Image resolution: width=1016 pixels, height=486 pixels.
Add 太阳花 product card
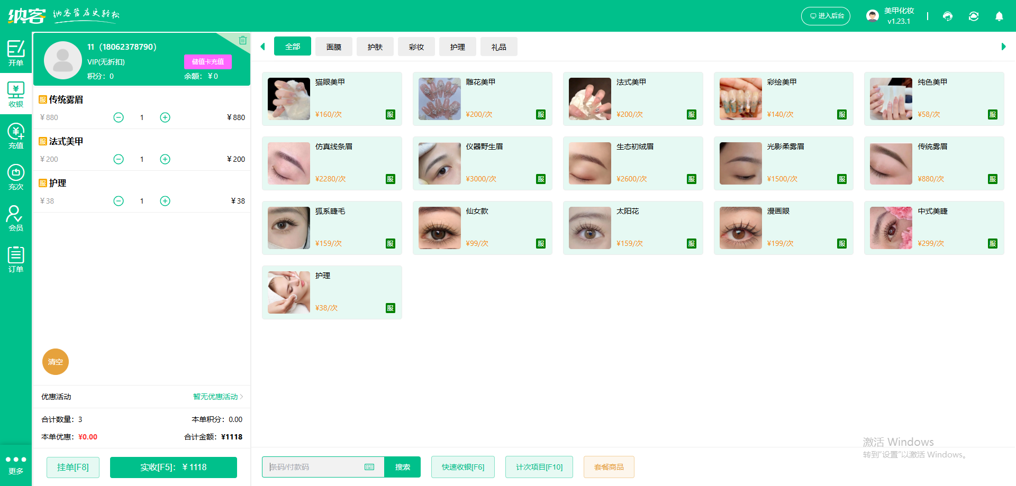coord(633,228)
